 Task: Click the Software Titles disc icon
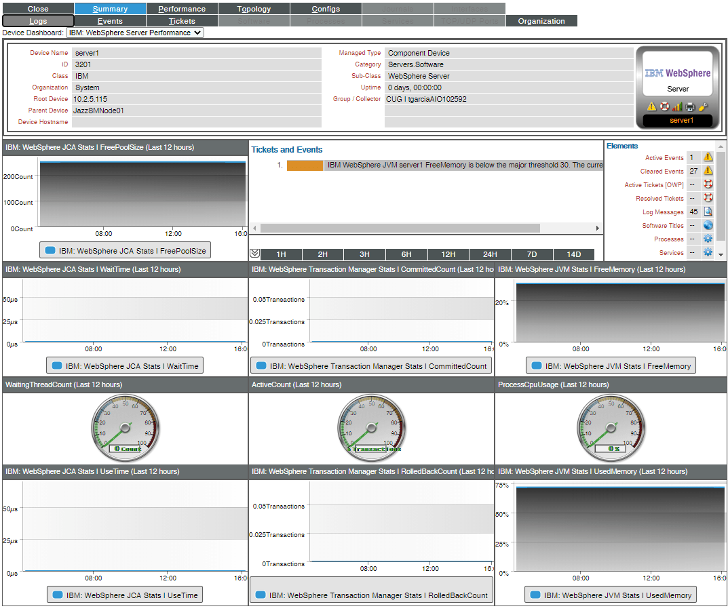708,225
